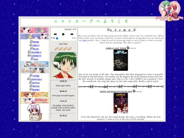
Task: Open track link 3
Action: coord(64,49)
